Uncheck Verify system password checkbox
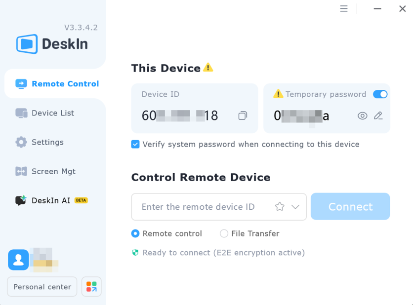 tap(135, 144)
